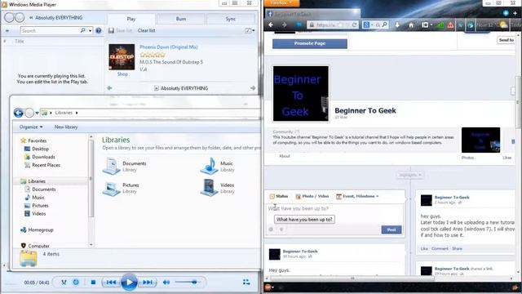Click Firefox forward arrow
The width and height of the screenshot is (522, 294).
tap(285, 25)
